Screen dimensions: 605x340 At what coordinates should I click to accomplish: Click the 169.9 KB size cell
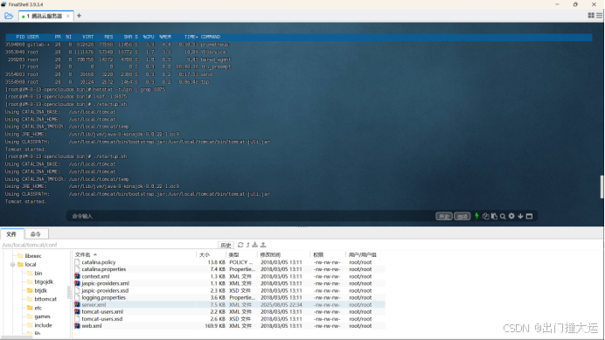[x=215, y=326]
